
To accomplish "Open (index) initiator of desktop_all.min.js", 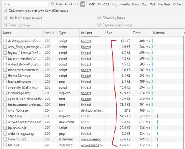I will point(86,41).
